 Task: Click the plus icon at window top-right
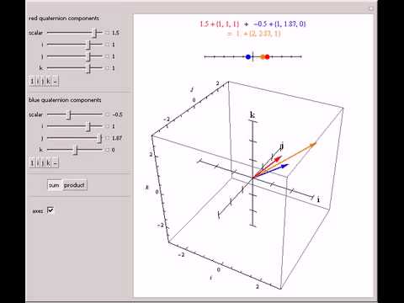point(371,8)
